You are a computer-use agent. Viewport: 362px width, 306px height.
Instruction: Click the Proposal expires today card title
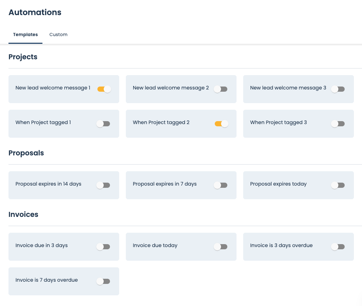pos(278,184)
